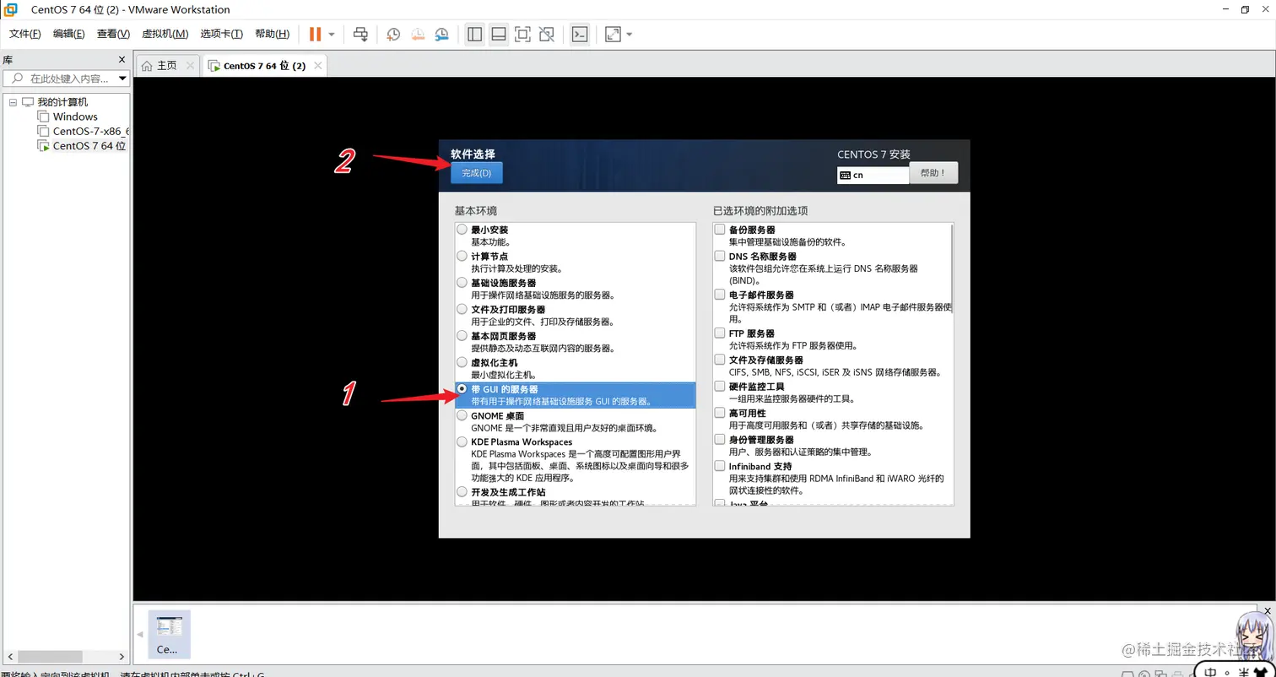Enter full screen mode via the toolbar icon
The image size is (1276, 677).
click(x=522, y=34)
